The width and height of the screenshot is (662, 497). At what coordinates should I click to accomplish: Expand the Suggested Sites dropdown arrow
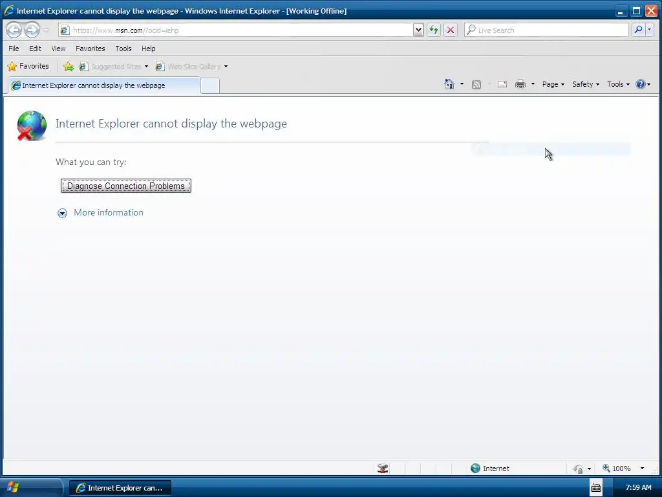[146, 67]
